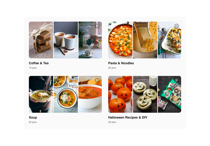Screen dimensions: 210x146
Task: Select the macaroni and cheese sauce pot thumbnail
Action: coord(145,40)
